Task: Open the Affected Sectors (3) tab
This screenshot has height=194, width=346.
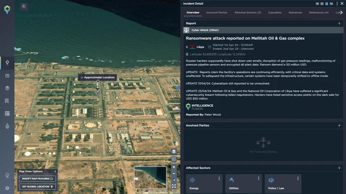Action: click(248, 13)
